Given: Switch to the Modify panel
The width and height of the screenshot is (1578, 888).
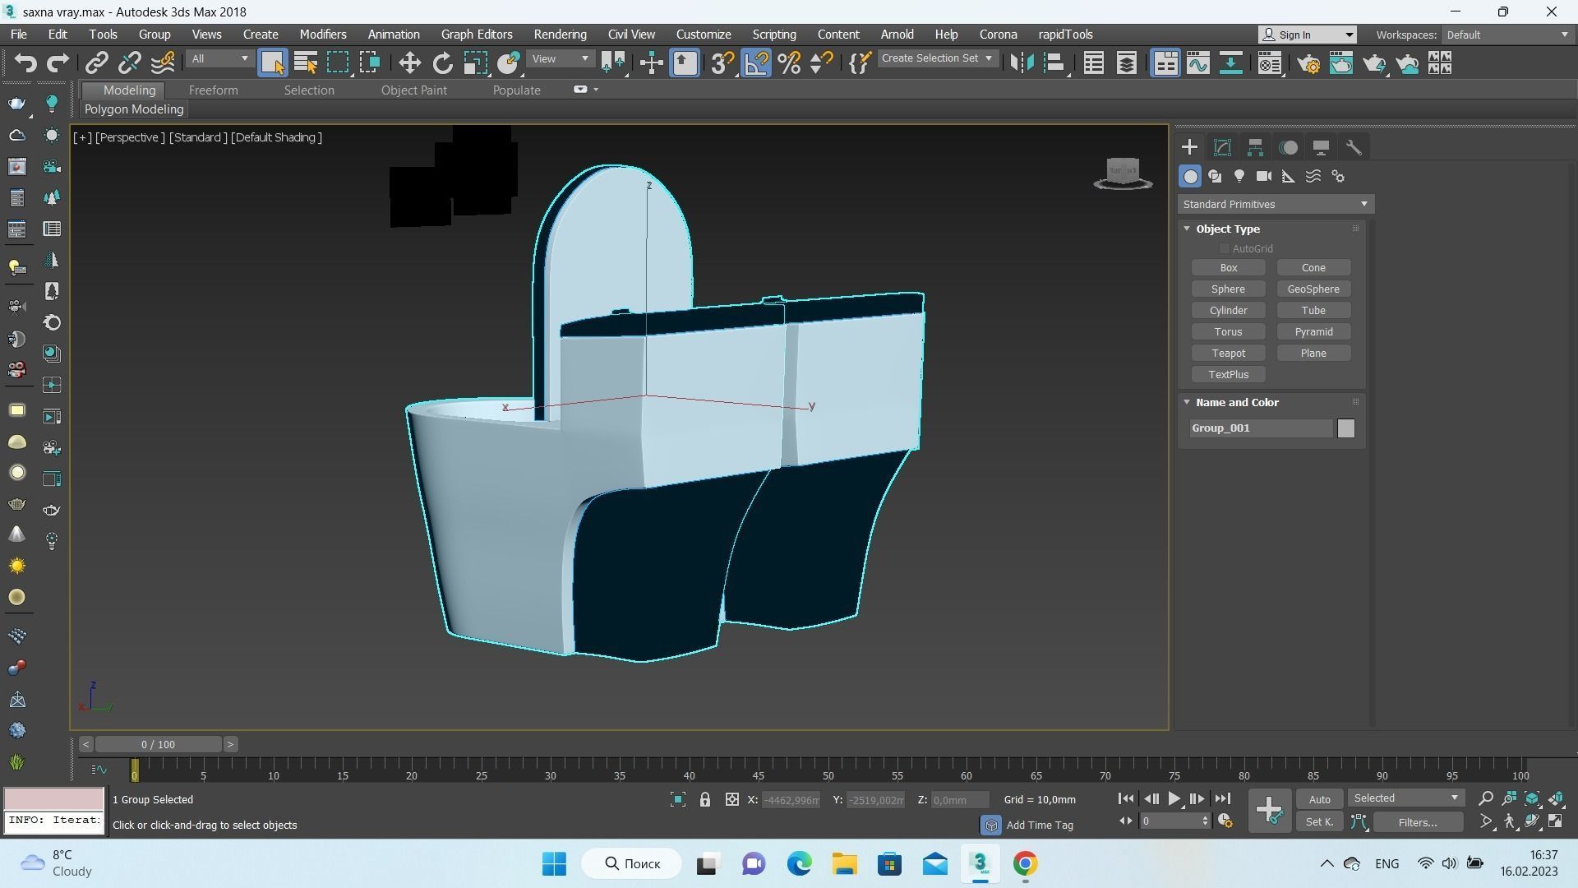Looking at the screenshot, I should click(1222, 148).
